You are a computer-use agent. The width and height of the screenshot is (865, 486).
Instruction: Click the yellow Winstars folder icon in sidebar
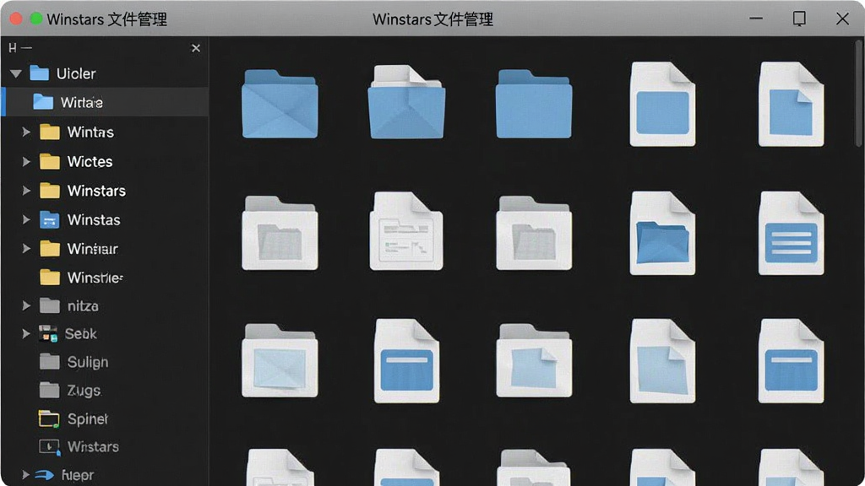(50, 191)
